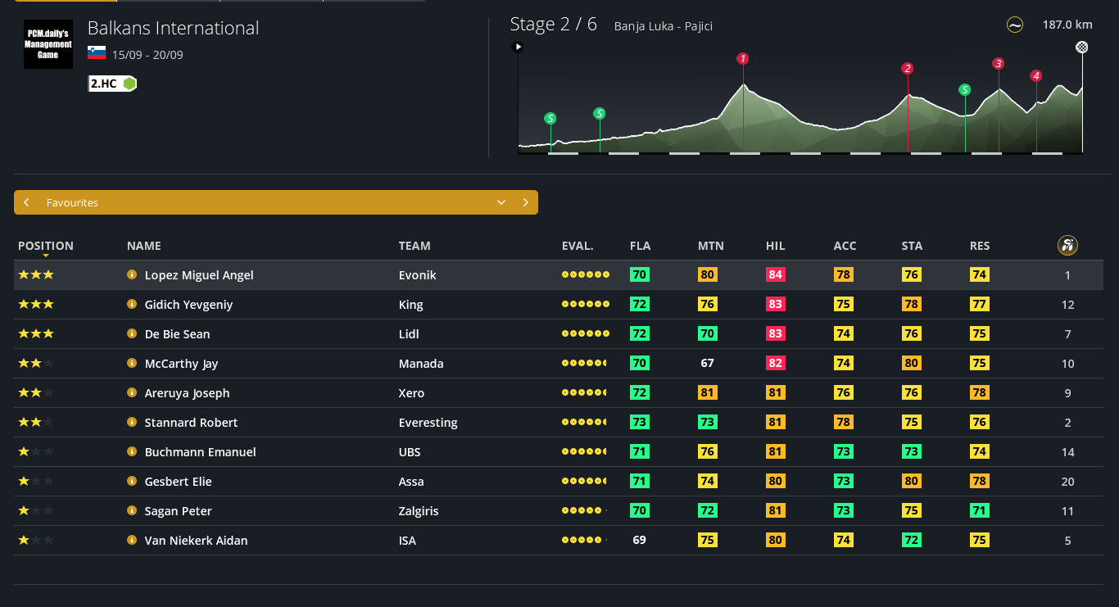This screenshot has height=607, width=1119.
Task: Click the cyclist icon column header
Action: [x=1067, y=245]
